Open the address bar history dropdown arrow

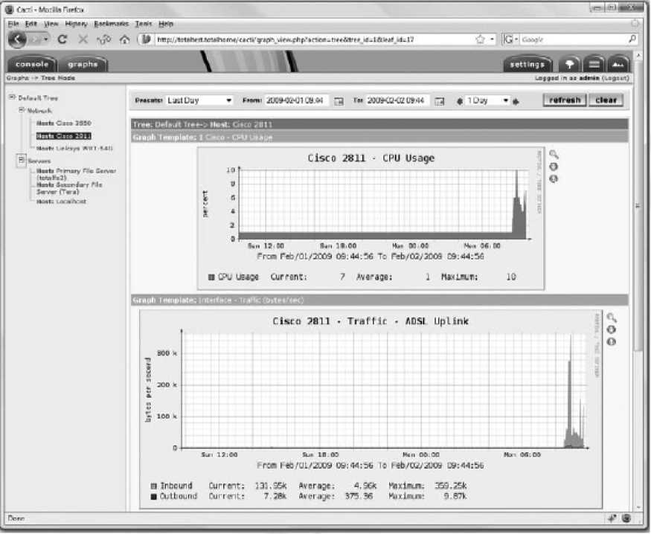tap(493, 39)
